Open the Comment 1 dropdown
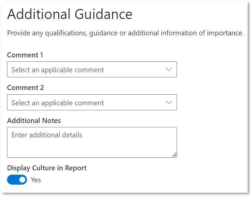The width and height of the screenshot is (252, 197). [92, 69]
